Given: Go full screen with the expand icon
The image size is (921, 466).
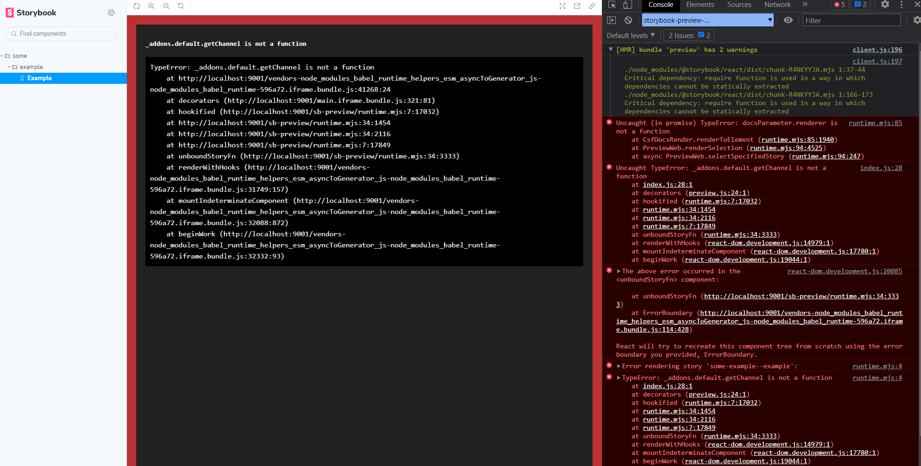Looking at the screenshot, I should pyautogui.click(x=562, y=6).
